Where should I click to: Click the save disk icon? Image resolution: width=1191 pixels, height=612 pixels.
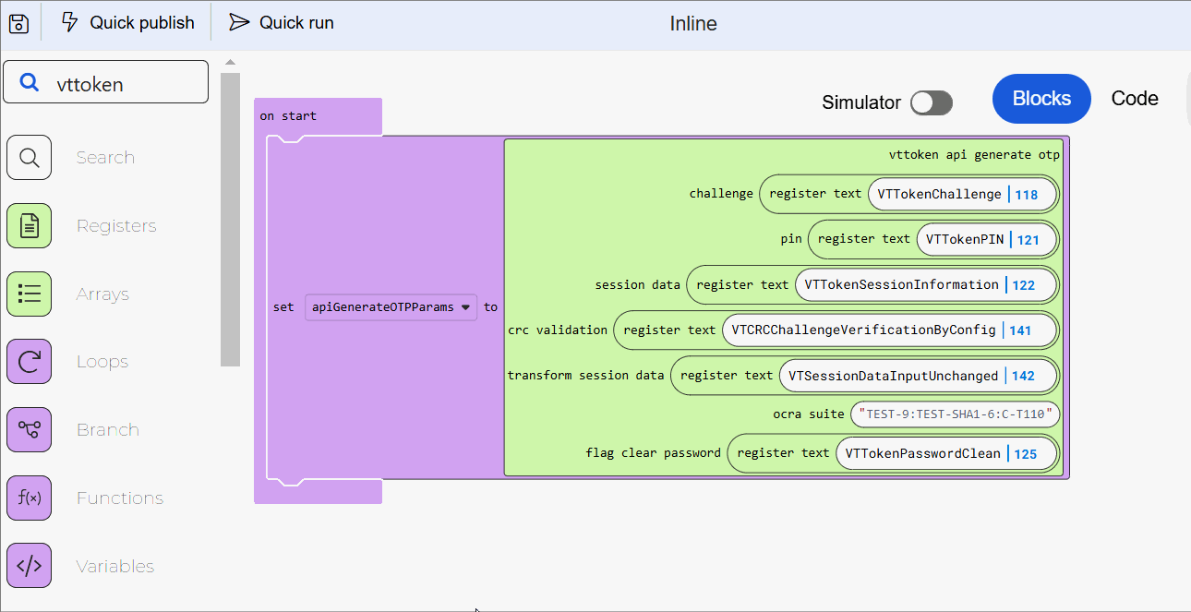(19, 23)
